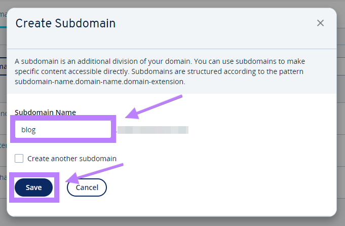
Task: Tick the Create another subdomain checkbox
Action: 19,158
